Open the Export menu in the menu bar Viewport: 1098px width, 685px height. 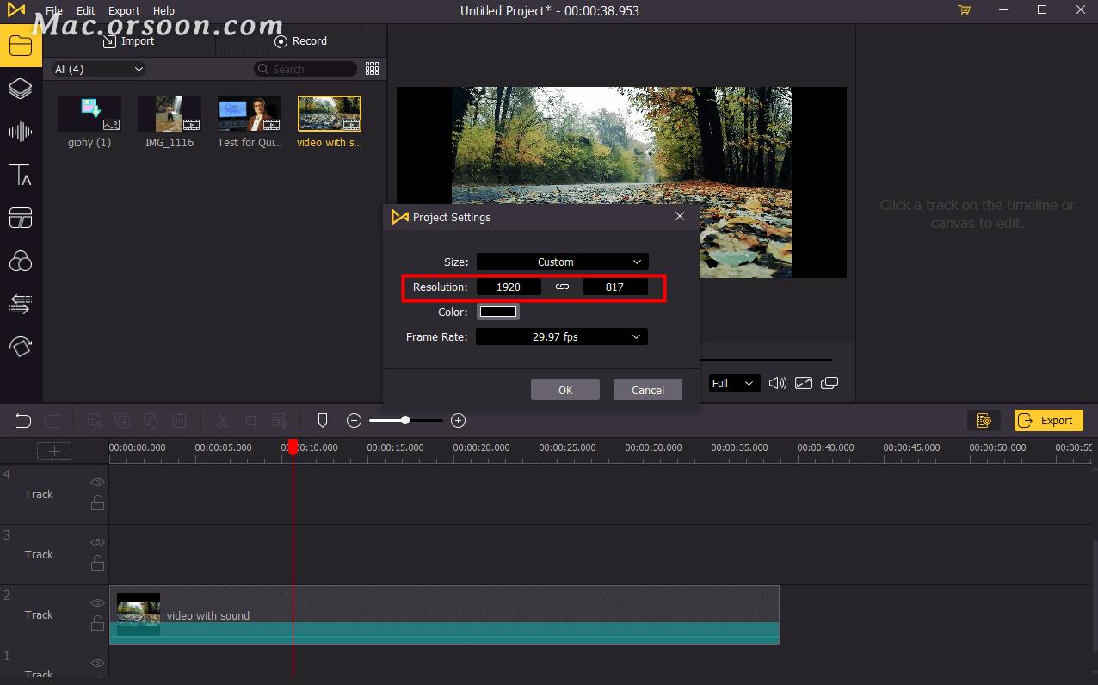click(x=123, y=10)
